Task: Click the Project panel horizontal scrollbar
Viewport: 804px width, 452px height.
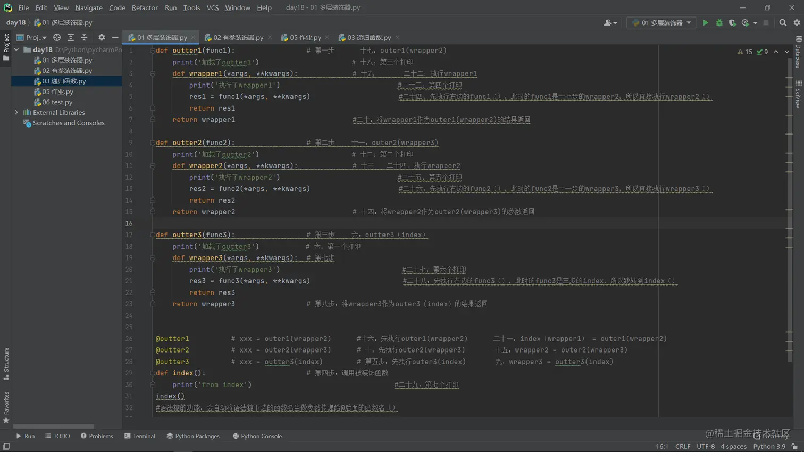Action: pos(53,426)
